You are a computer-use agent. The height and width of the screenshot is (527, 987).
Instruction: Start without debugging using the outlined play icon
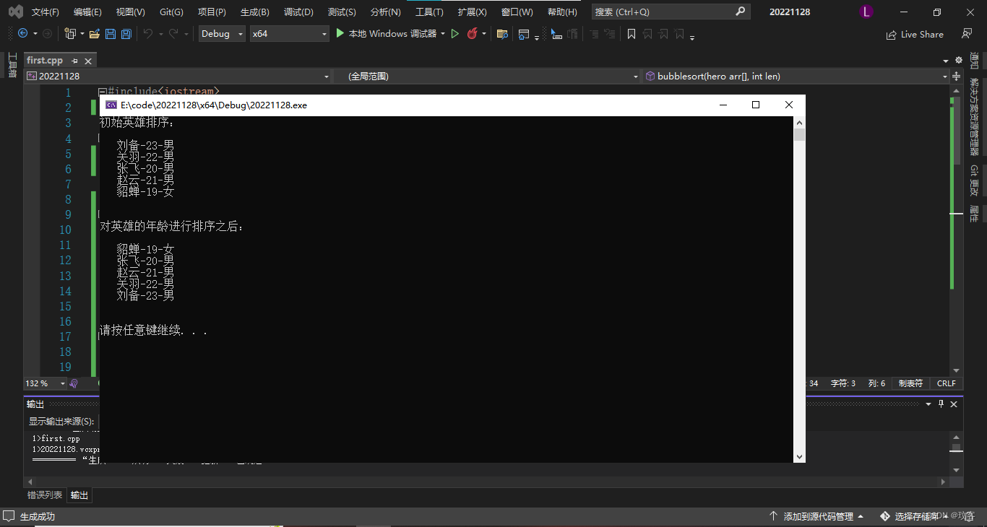pos(455,34)
